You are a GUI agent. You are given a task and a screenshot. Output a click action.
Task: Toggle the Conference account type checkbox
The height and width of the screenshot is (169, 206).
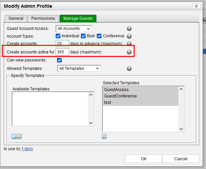pos(99,36)
